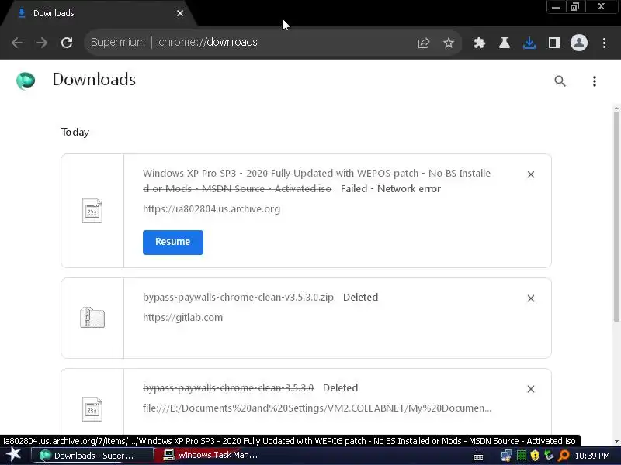Open the ia802804.us.archive.org source link
The image size is (621, 465).
[x=211, y=208]
